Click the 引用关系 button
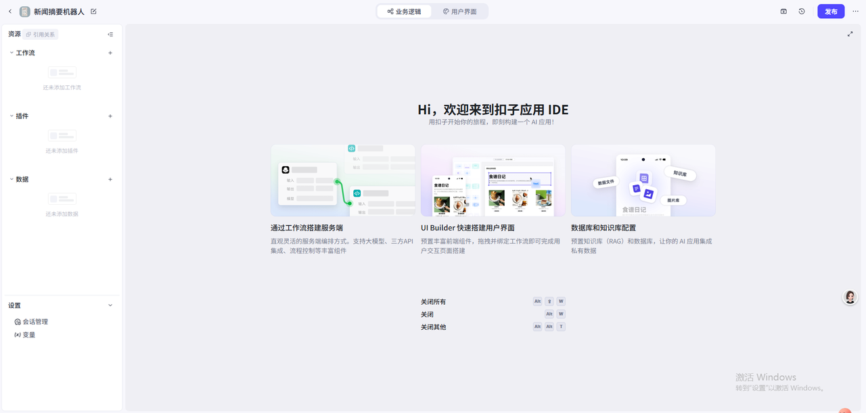Screen dimensions: 866x413 click(x=41, y=34)
